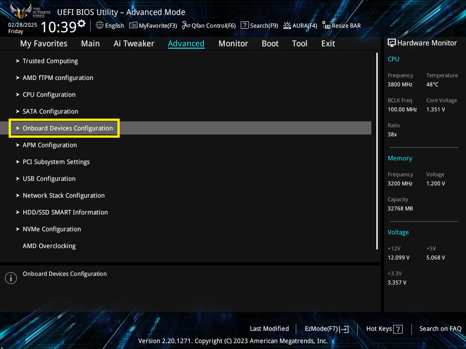Open the Hot Keys label
466x349 pixels.
coord(379,329)
